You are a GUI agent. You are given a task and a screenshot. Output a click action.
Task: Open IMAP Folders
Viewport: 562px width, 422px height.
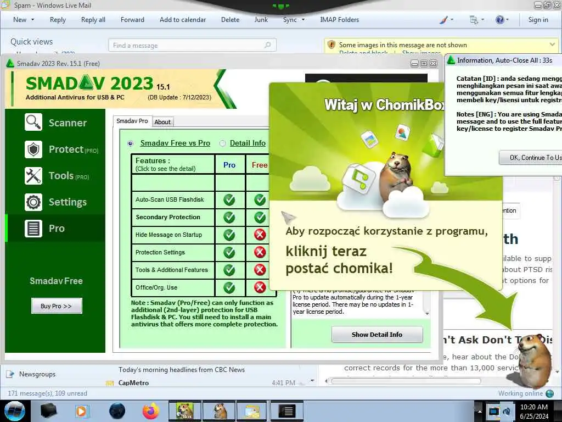pos(339,20)
